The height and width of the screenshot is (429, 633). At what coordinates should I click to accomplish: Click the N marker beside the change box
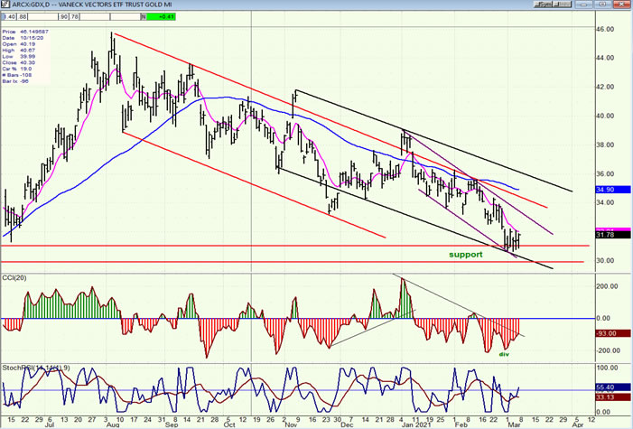point(144,16)
